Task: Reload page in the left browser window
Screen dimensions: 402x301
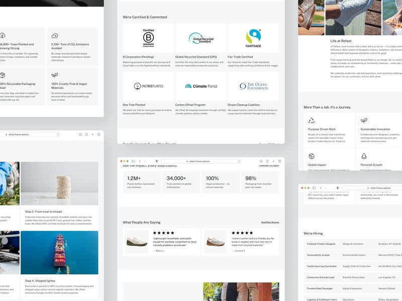Action: point(58,134)
